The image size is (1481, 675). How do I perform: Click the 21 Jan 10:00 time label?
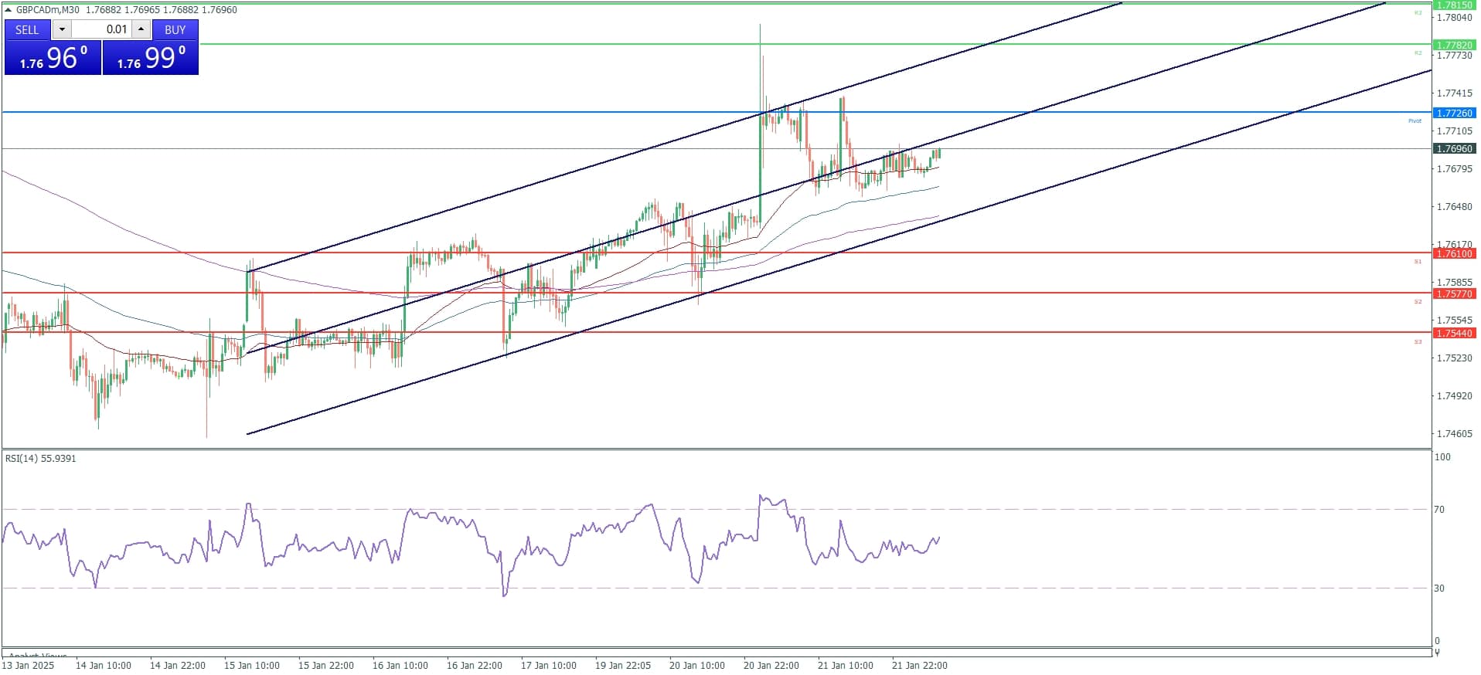(846, 665)
